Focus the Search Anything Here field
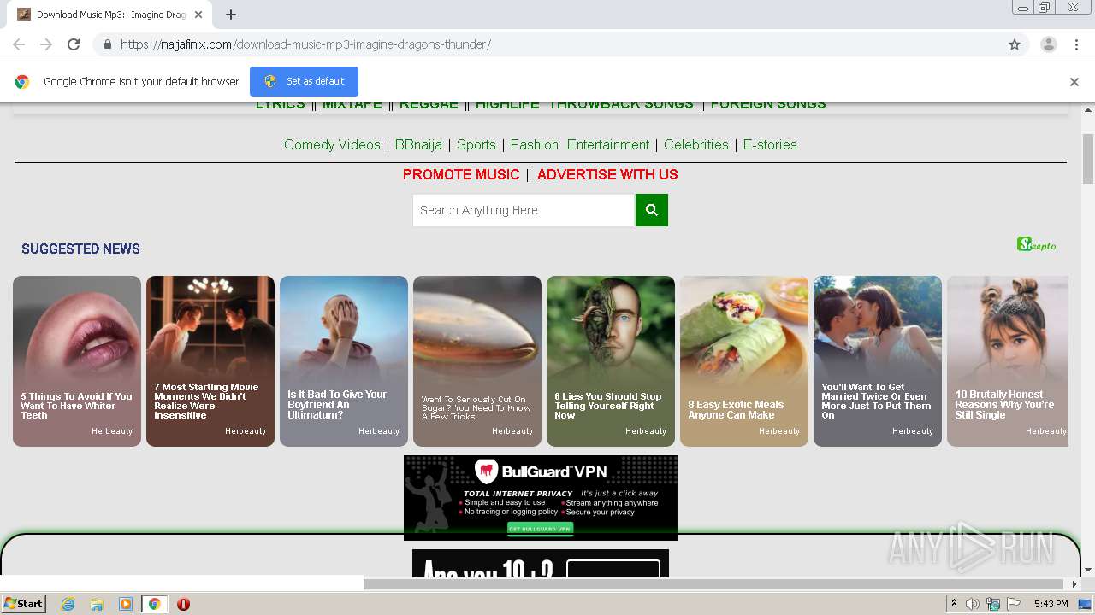Screen dimensions: 1095x615 point(524,210)
